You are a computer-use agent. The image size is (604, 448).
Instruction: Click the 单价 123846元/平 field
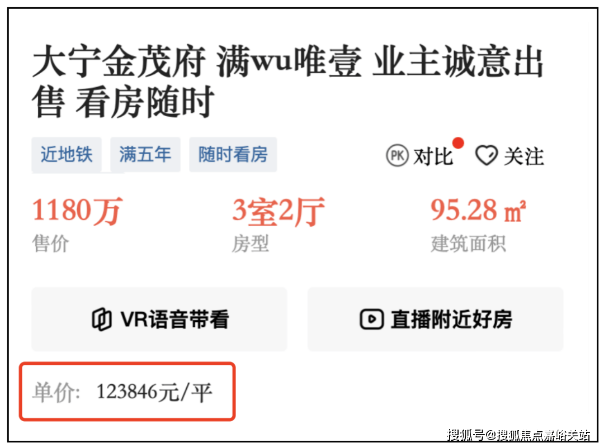click(128, 392)
